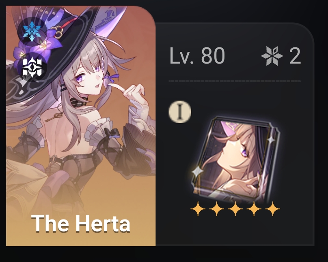The height and width of the screenshot is (262, 328).
Task: Click the fourth gold rarity star
Action: (254, 209)
